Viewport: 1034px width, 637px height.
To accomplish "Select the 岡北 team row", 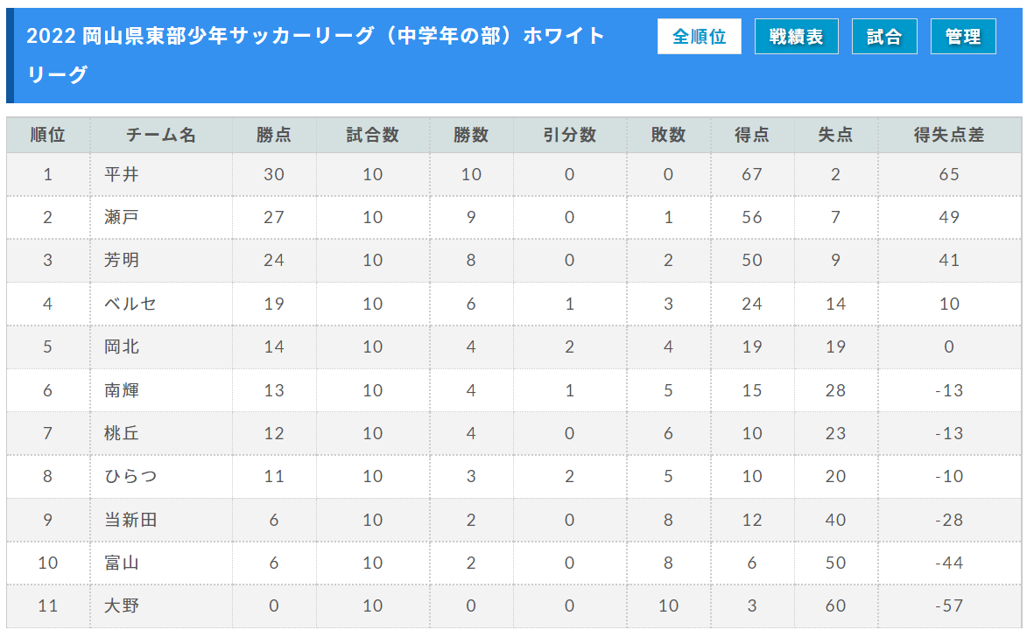I will click(x=514, y=347).
